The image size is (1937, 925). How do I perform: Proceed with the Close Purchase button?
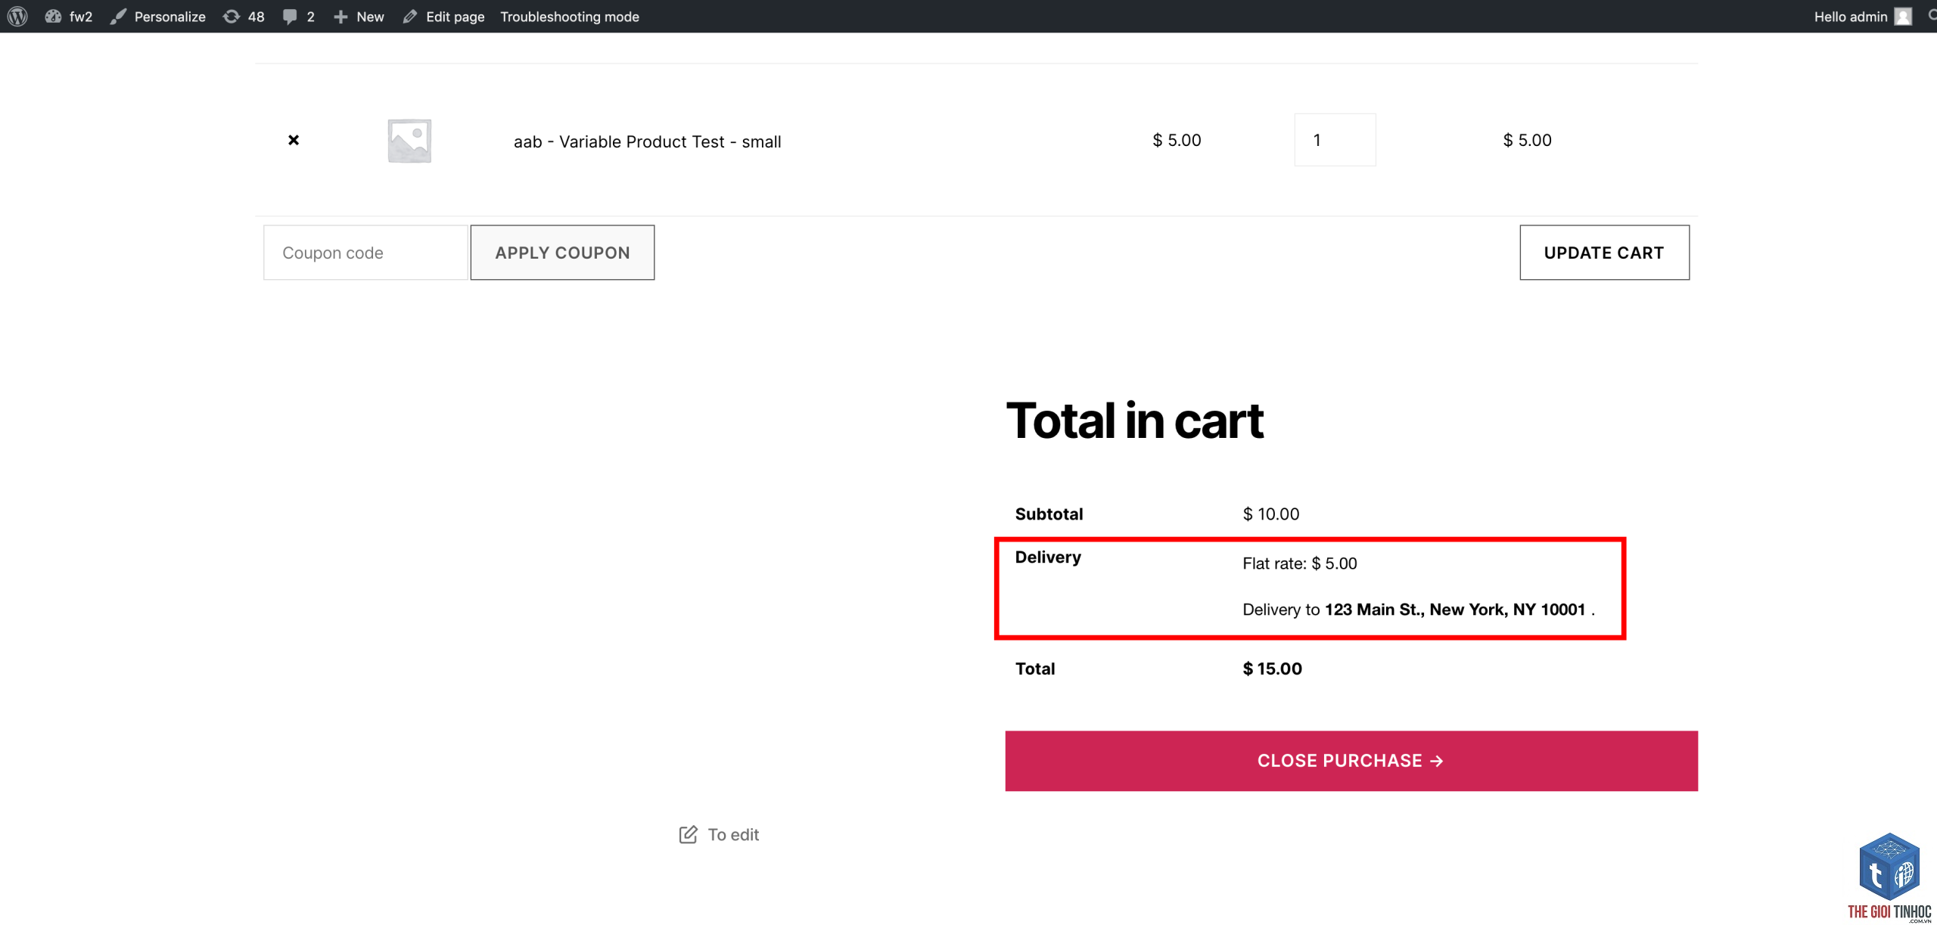pos(1351,761)
